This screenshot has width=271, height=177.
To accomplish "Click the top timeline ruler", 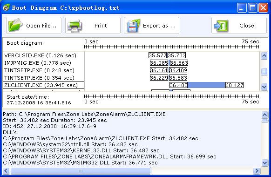I will pyautogui.click(x=171, y=47).
